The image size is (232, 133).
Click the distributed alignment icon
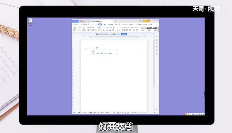(x=127, y=30)
